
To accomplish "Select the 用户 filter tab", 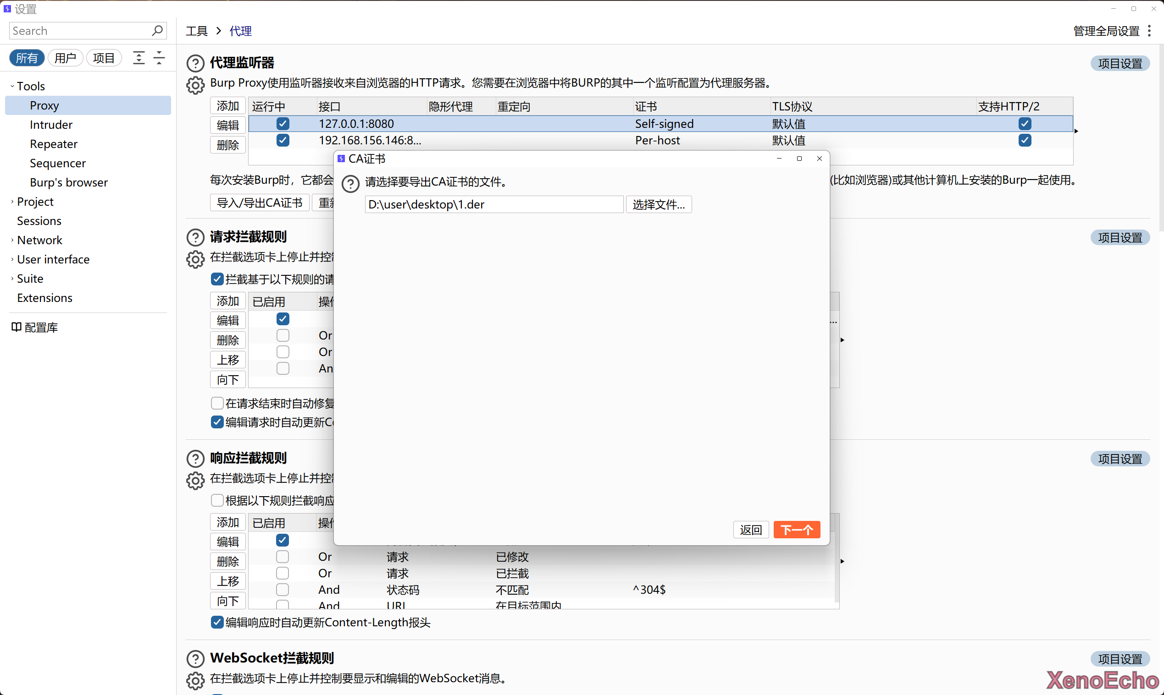I will 65,58.
